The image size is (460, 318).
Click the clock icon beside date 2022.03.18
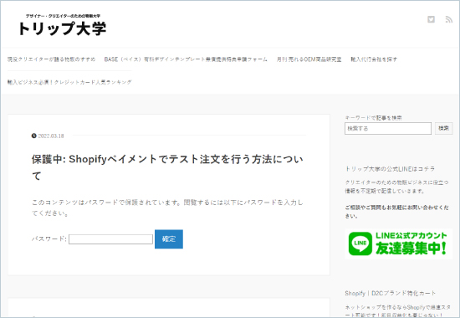tap(34, 136)
